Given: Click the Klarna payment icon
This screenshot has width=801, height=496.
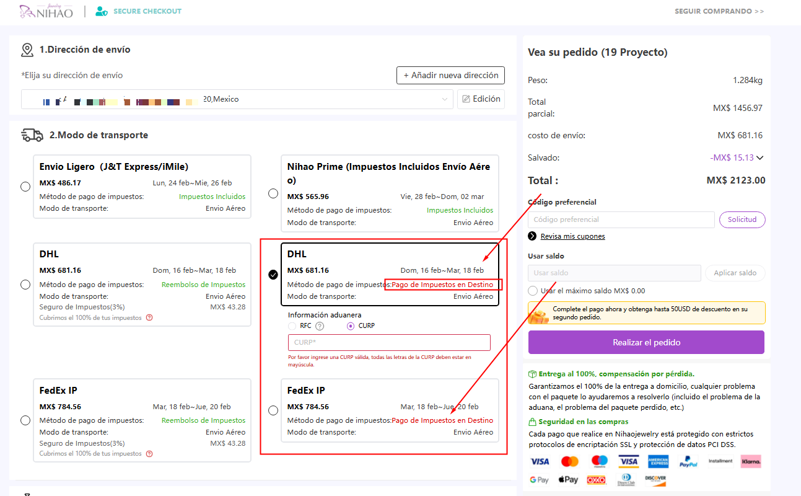Looking at the screenshot, I should pyautogui.click(x=751, y=462).
